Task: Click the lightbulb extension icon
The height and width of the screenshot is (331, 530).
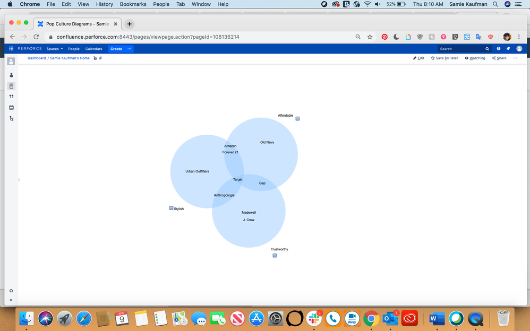Action: pyautogui.click(x=455, y=37)
